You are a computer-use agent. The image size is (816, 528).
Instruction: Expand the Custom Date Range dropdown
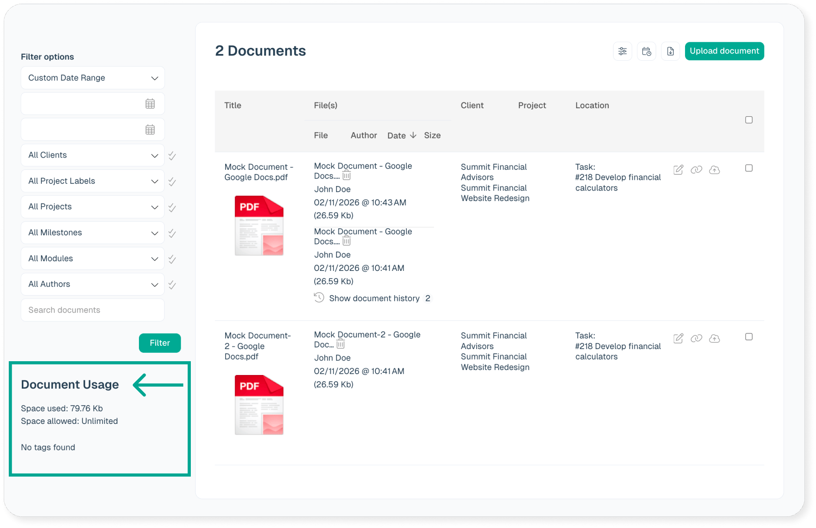[92, 78]
